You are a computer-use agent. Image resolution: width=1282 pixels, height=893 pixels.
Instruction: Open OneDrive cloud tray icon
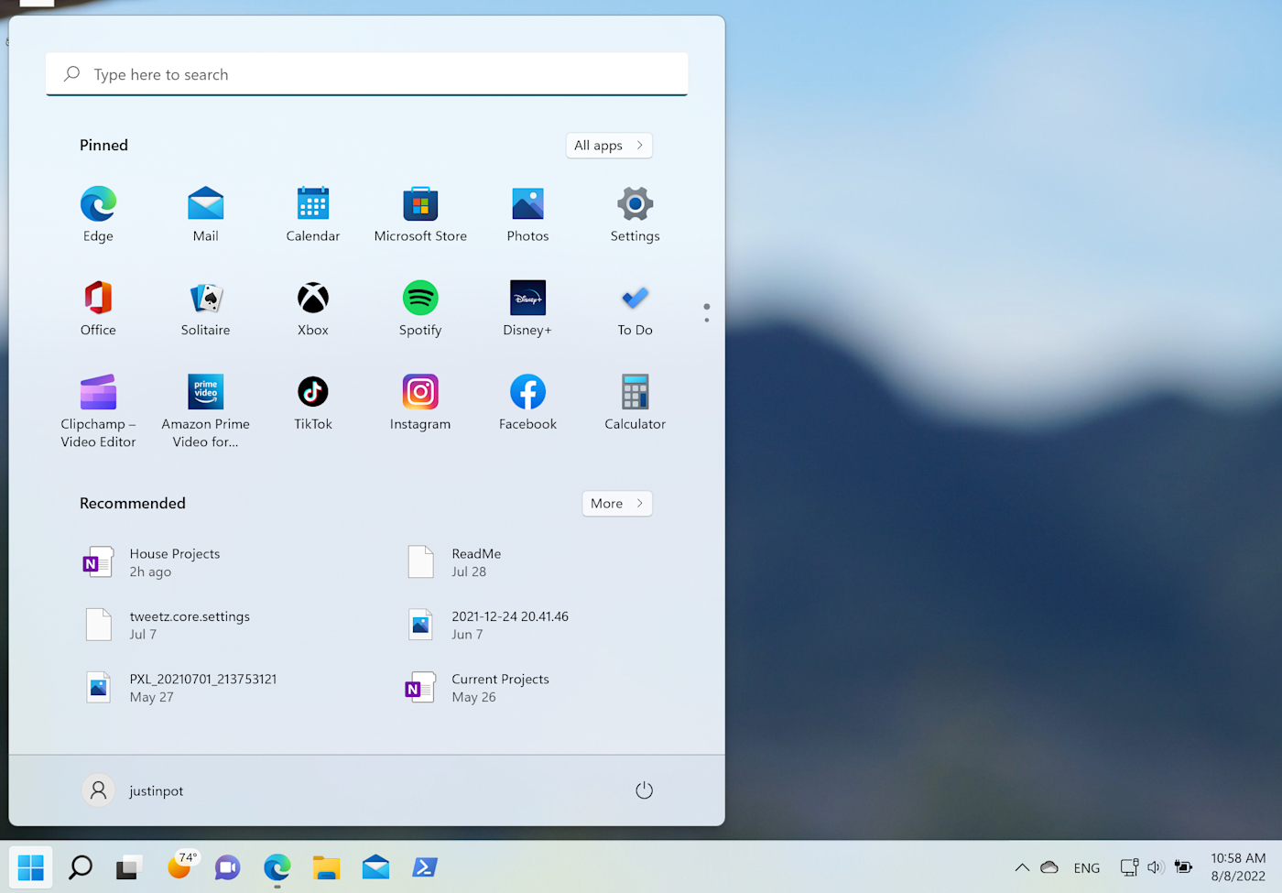(1049, 867)
